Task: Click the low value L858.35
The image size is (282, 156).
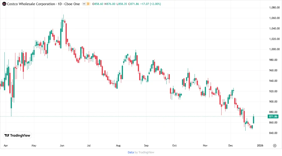Action: [x=122, y=4]
